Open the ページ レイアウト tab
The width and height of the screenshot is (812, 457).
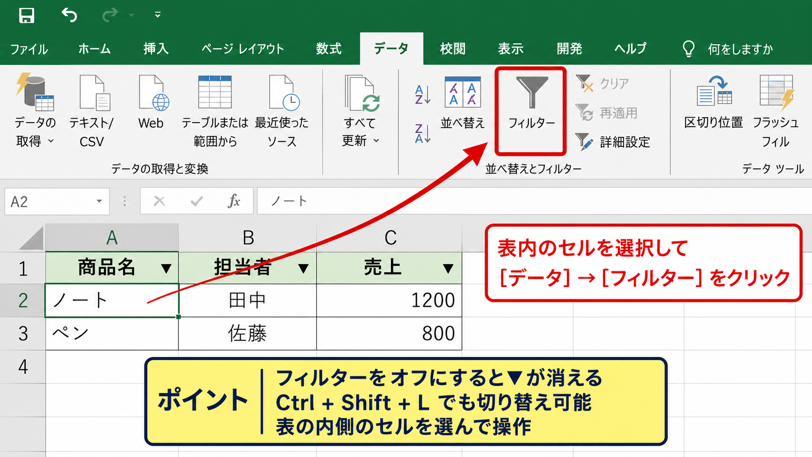pyautogui.click(x=242, y=49)
